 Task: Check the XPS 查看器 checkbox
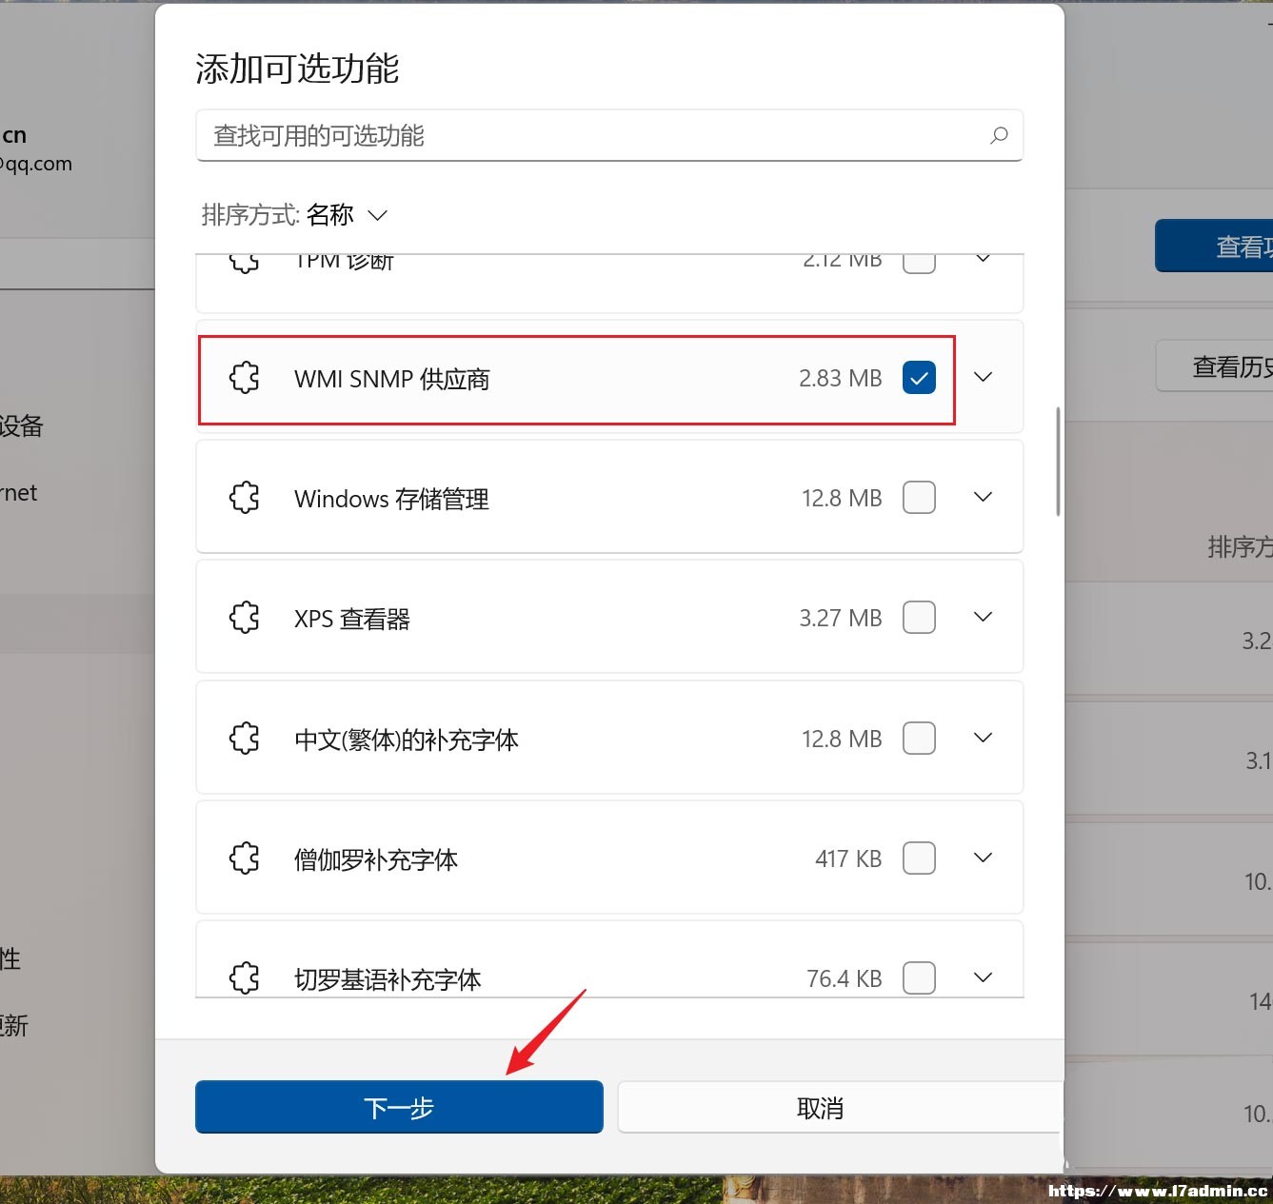click(x=919, y=618)
